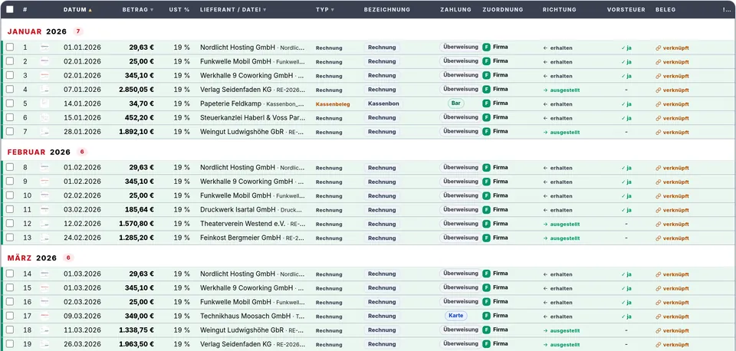The height and width of the screenshot is (351, 736).
Task: Open document thumbnail for row 1
Action: [44, 48]
